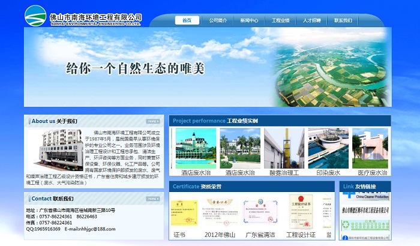View the 酸雾治理 project image
420x246 pixels.
[x=284, y=148]
